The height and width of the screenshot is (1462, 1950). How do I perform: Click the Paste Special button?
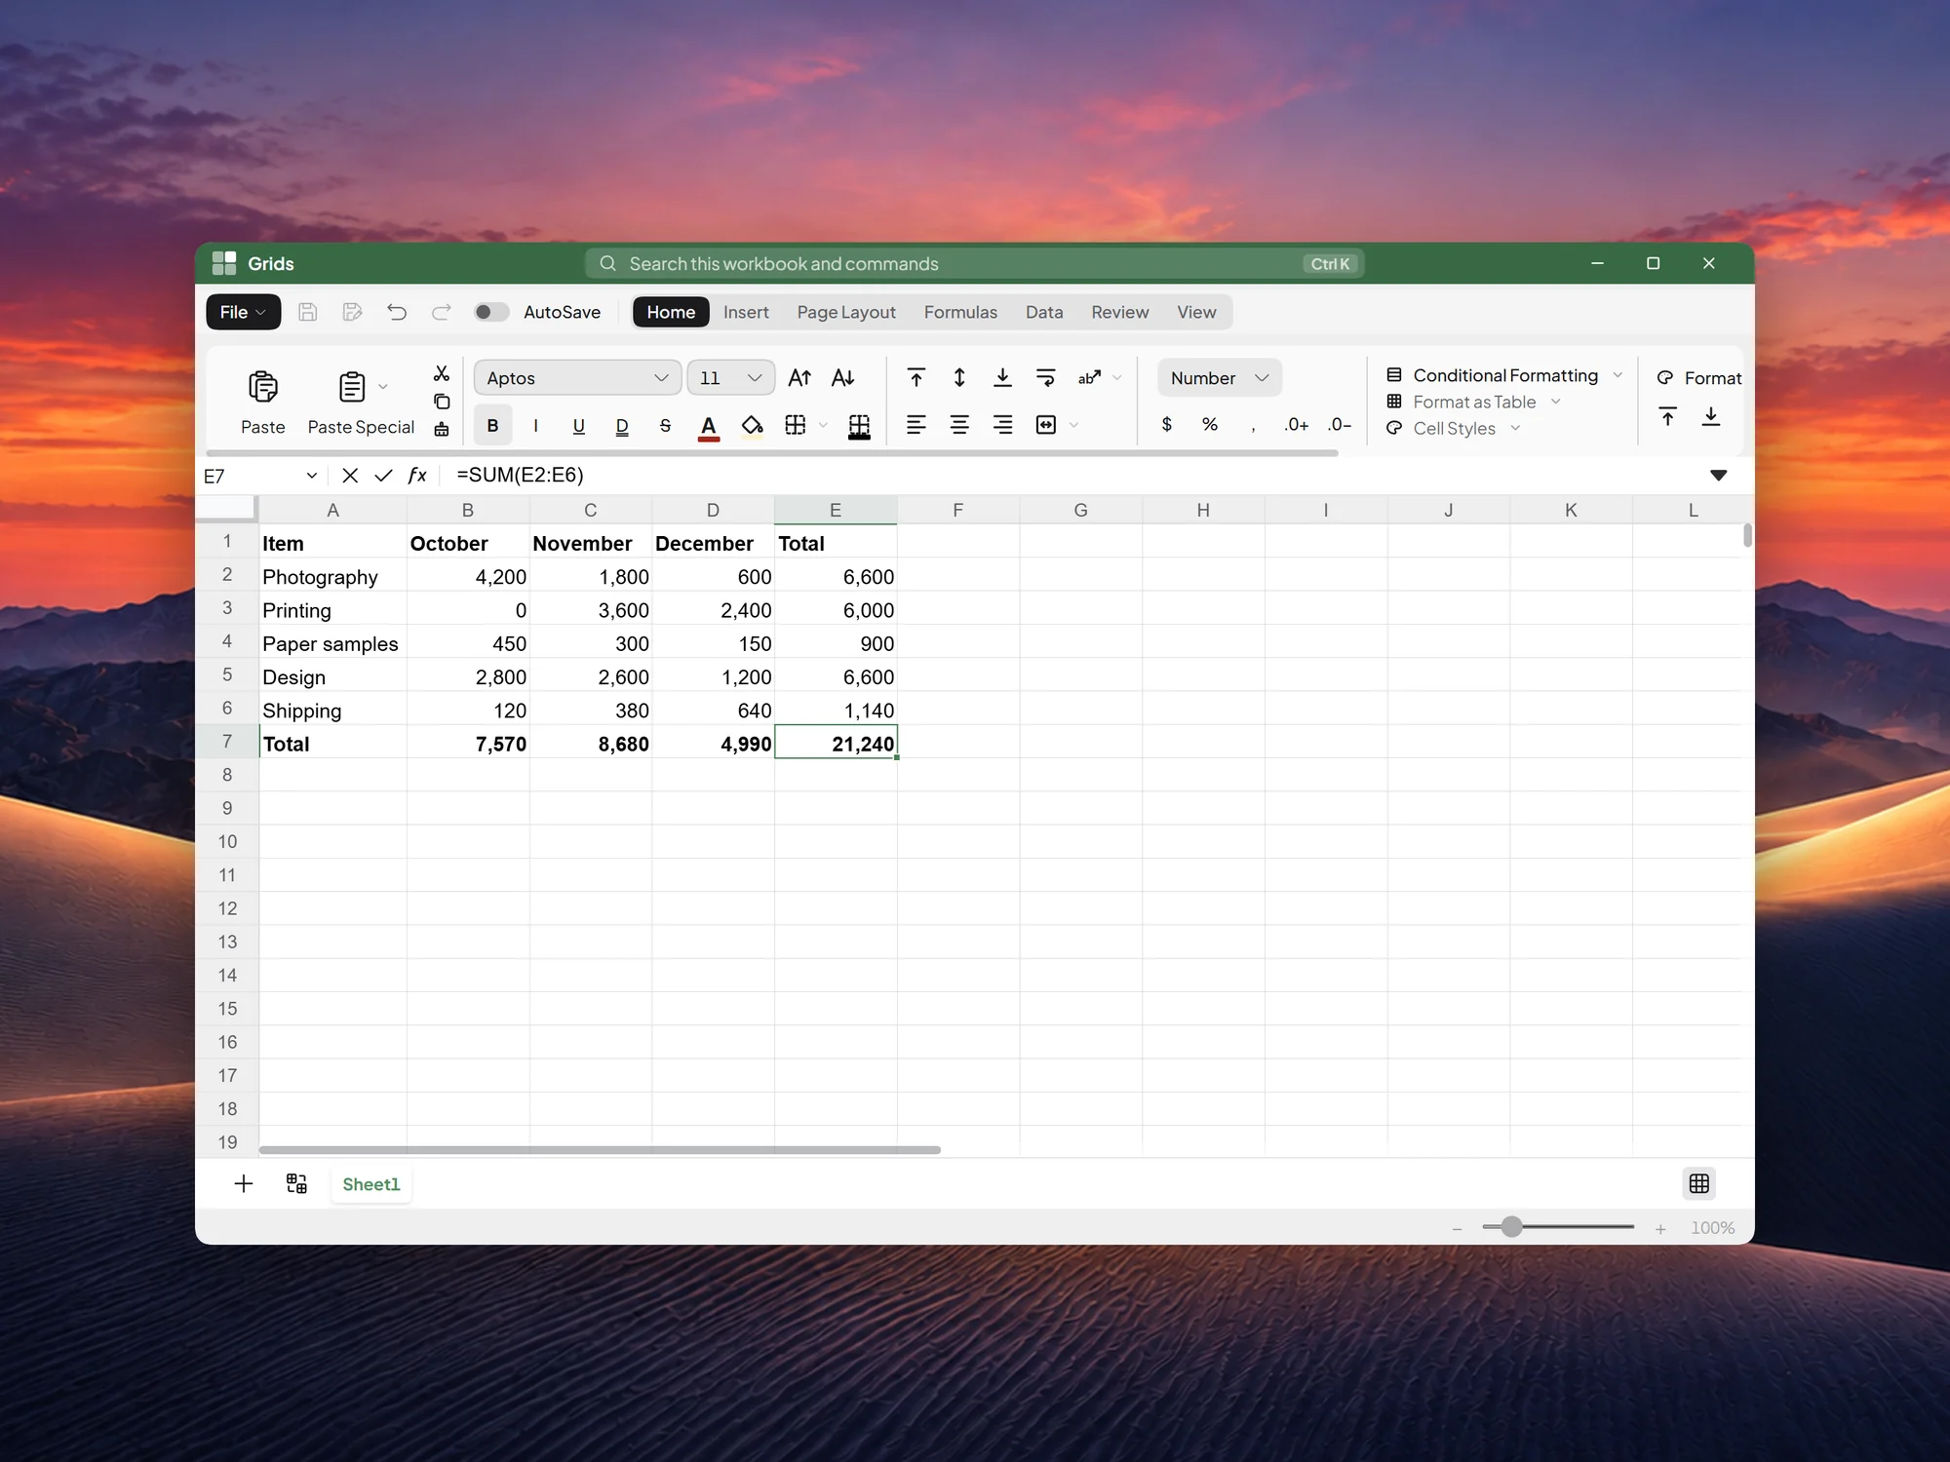[x=362, y=402]
